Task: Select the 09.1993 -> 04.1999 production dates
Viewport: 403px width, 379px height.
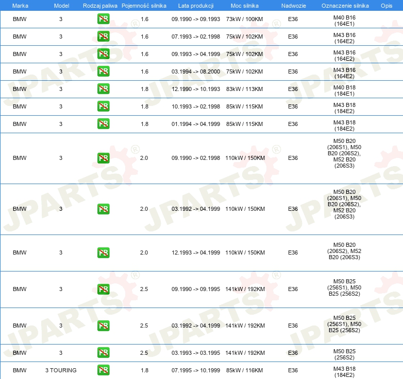Action: (196, 54)
